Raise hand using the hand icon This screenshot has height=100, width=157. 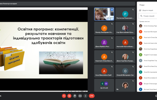click(75, 96)
